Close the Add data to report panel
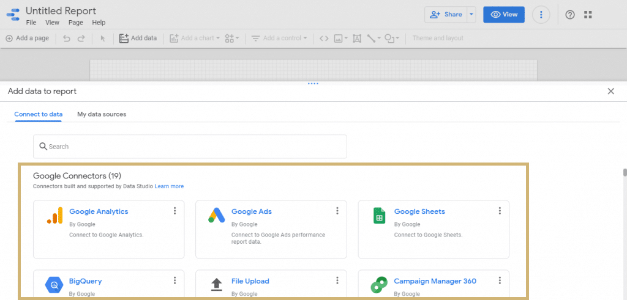Viewport: 627px width, 300px height. pos(610,92)
